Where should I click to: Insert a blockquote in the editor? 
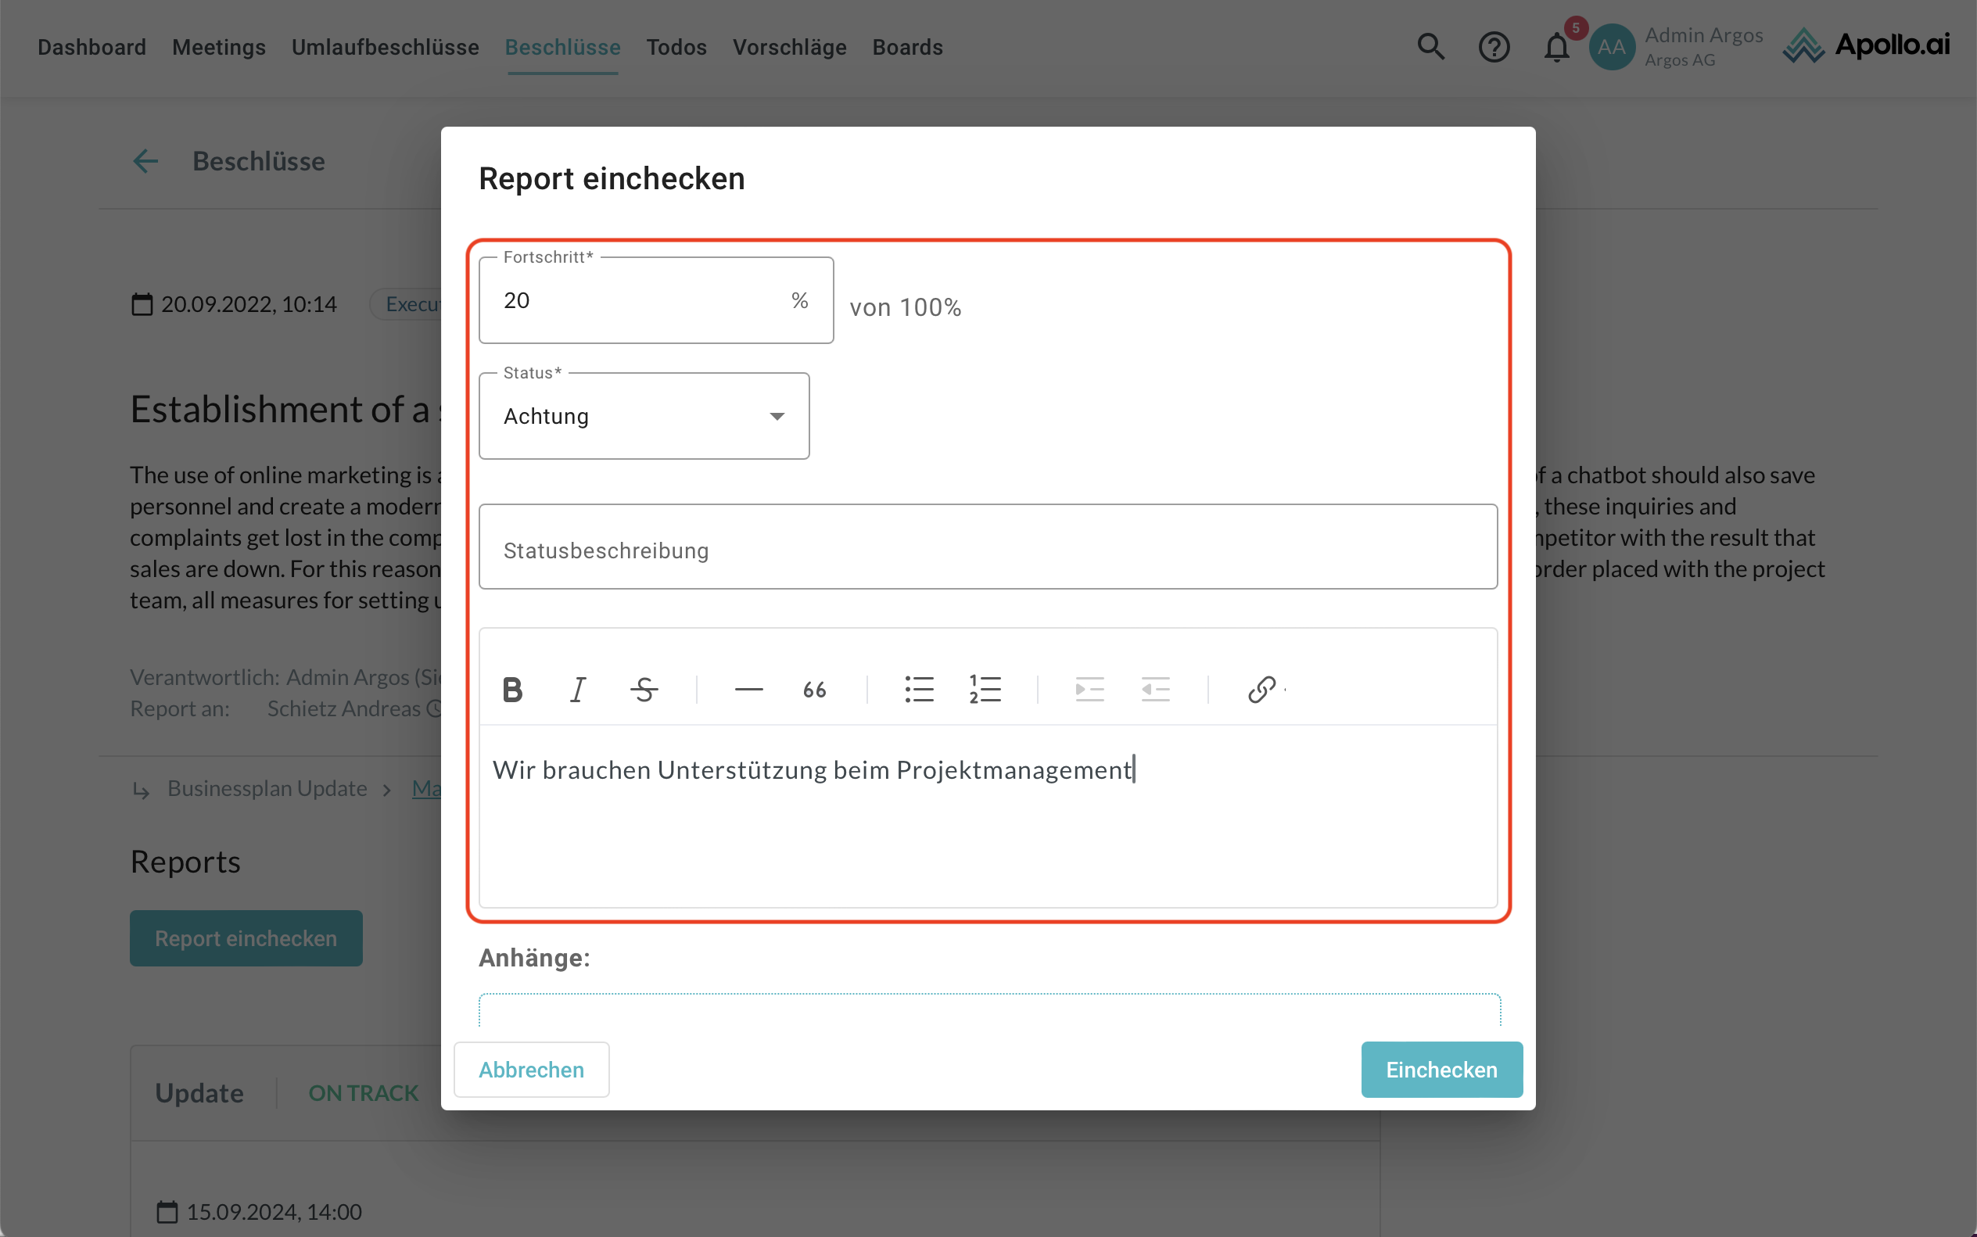click(814, 690)
